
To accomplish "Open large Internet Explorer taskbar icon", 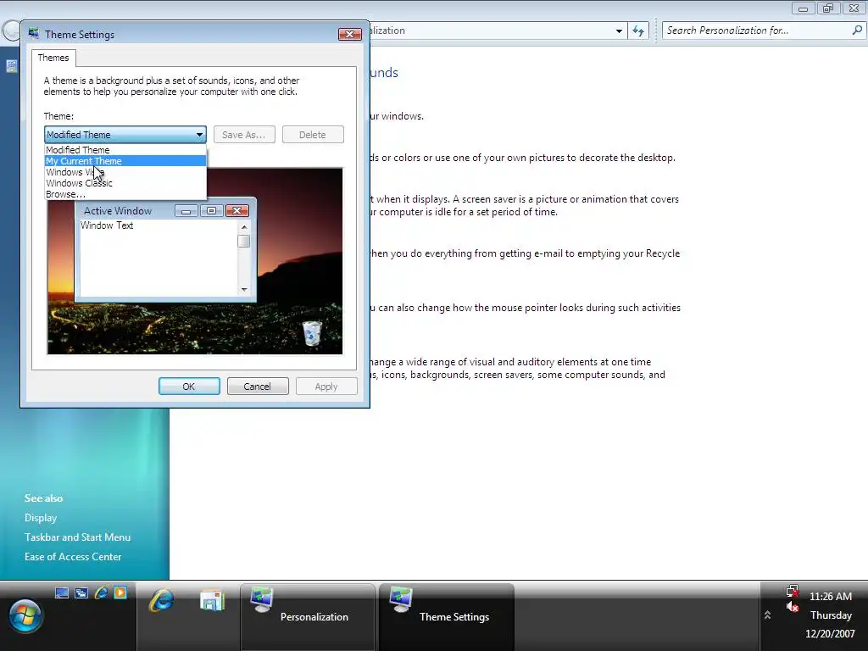I will click(162, 601).
